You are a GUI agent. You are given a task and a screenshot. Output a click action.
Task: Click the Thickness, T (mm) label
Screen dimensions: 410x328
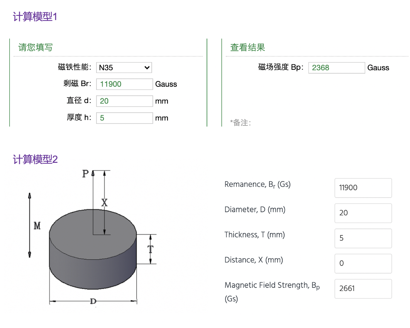(255, 235)
